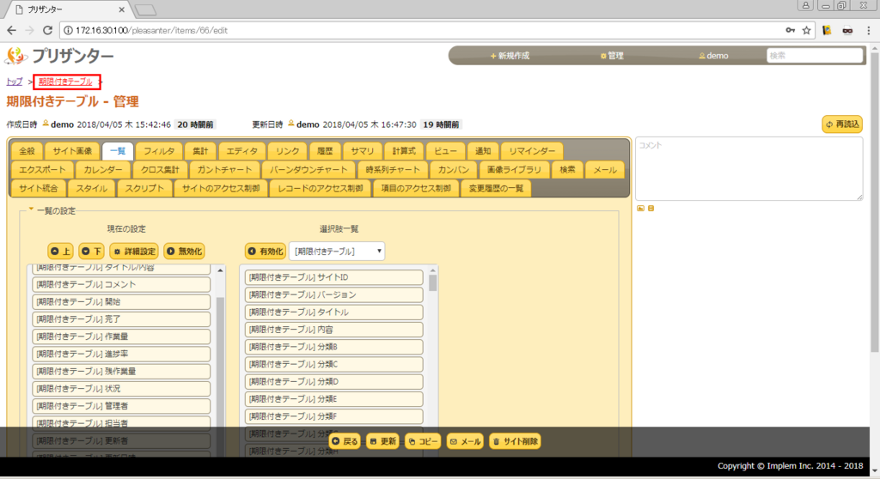
Task: Switch to the 通知 tab
Action: tap(483, 151)
